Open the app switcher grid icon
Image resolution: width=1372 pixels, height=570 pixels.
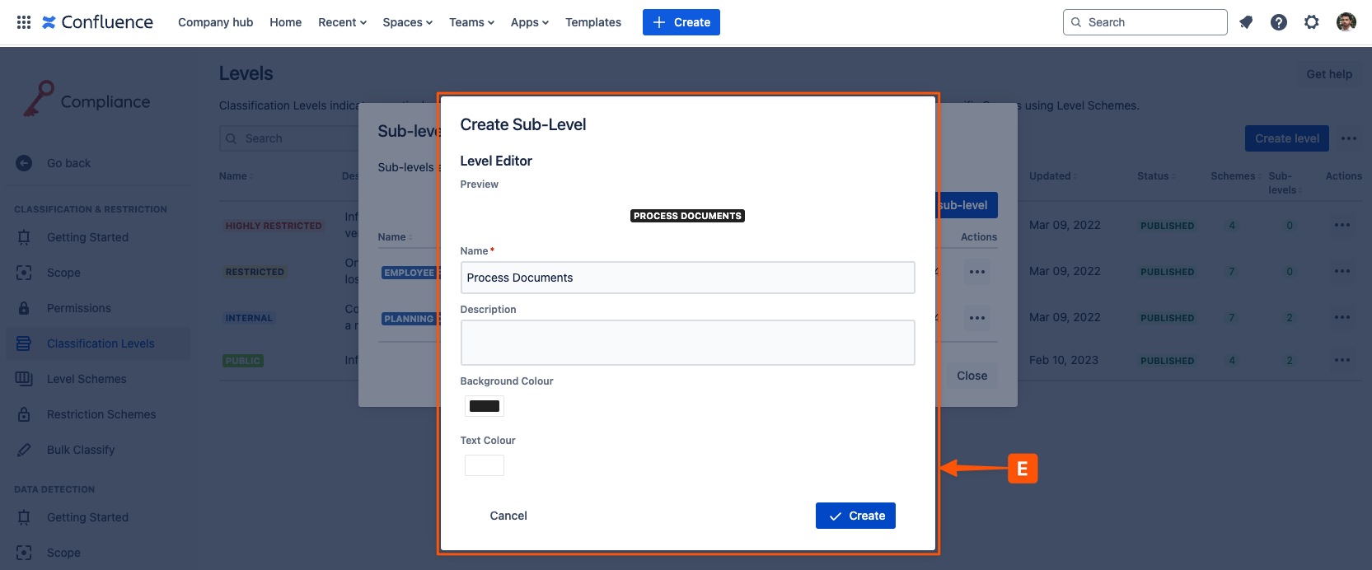(24, 22)
